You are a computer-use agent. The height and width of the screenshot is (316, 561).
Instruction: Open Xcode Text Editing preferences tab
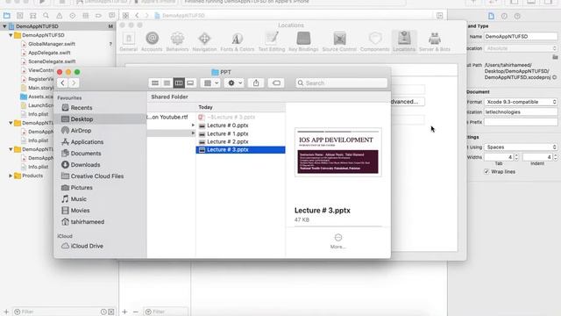pyautogui.click(x=272, y=42)
